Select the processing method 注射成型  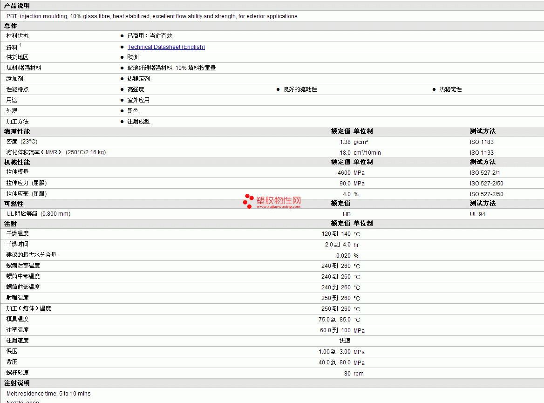[x=138, y=122]
